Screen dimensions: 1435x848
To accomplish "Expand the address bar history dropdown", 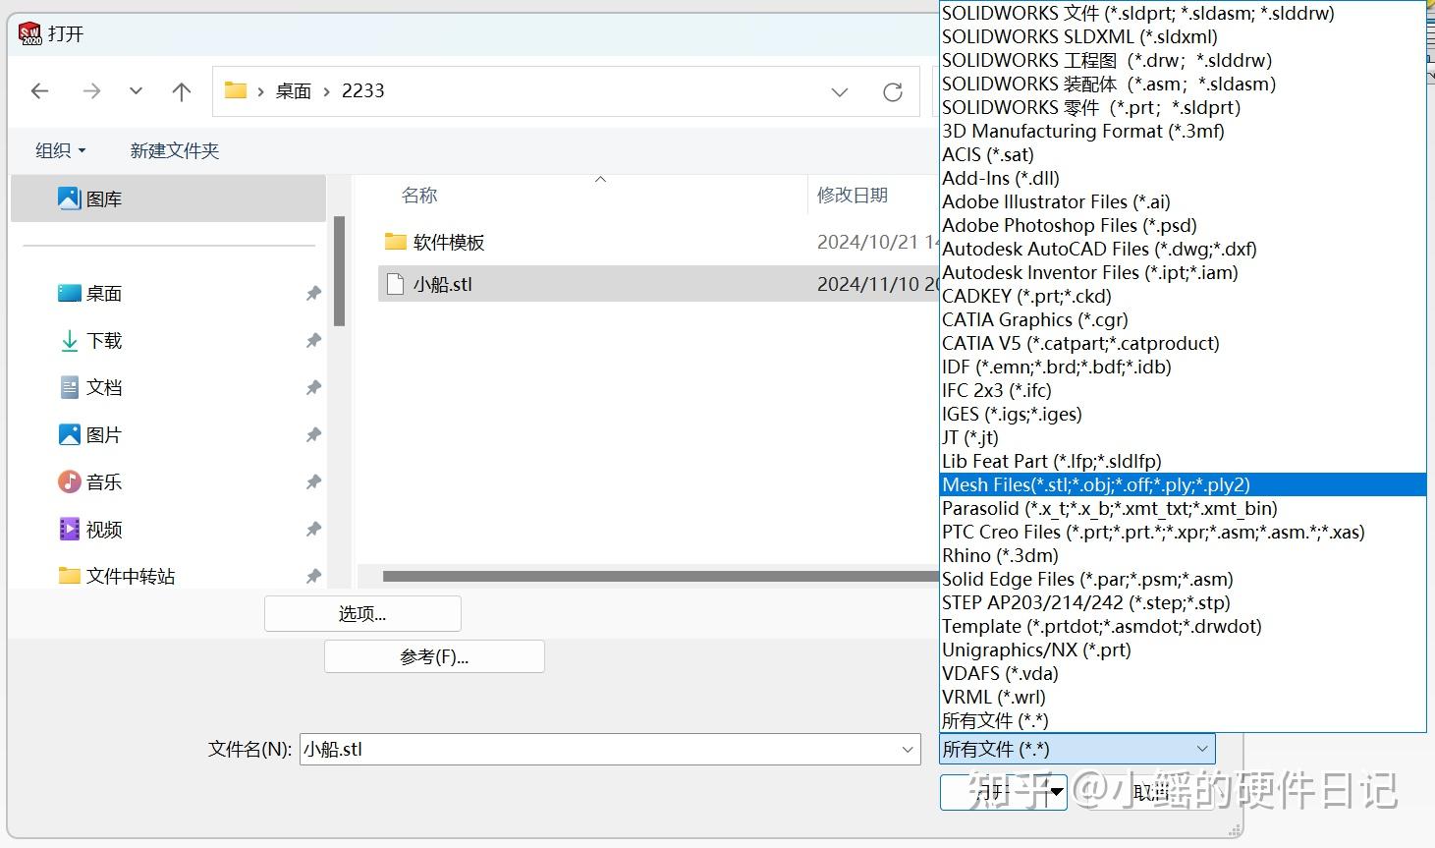I will point(840,91).
